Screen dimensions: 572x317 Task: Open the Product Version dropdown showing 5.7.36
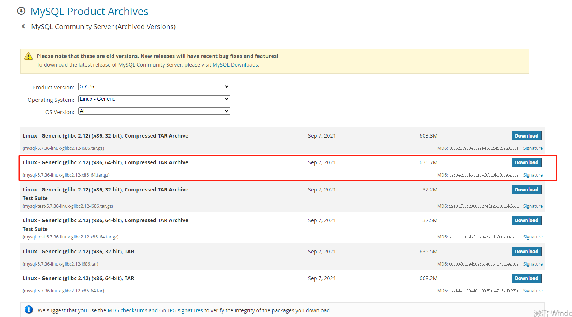[x=154, y=86]
